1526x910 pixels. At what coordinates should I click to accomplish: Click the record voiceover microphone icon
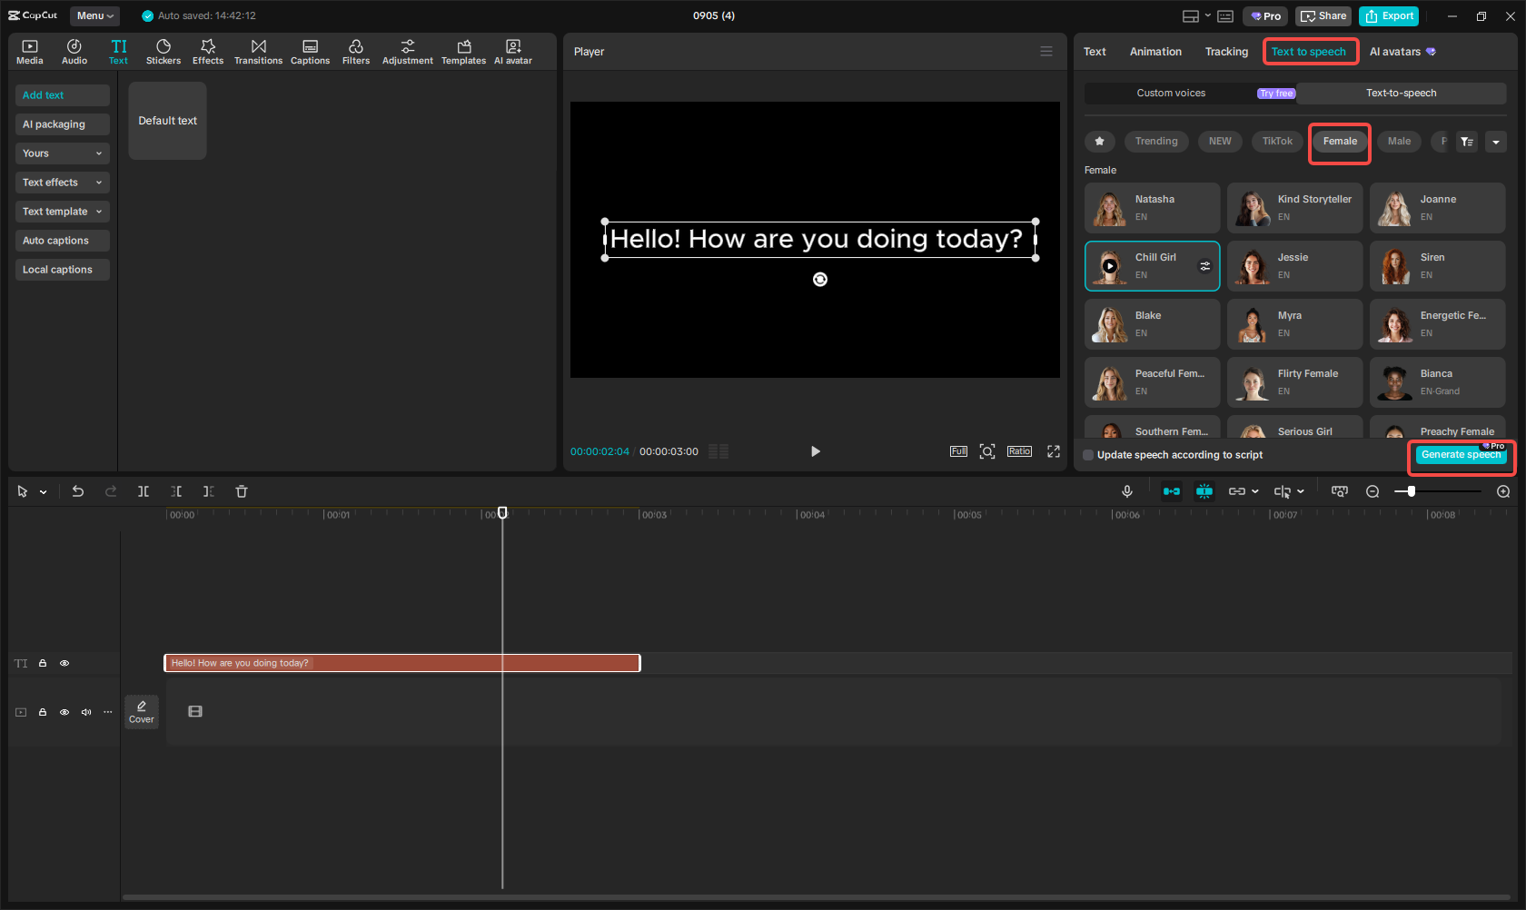point(1127,491)
